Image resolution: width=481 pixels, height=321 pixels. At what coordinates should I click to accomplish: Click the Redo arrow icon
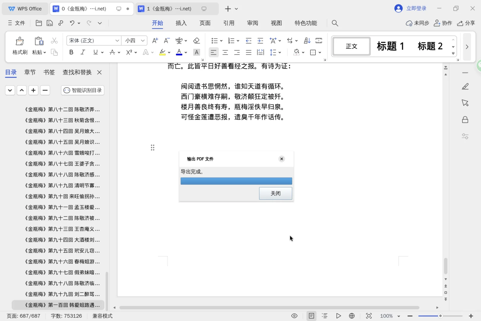(89, 23)
